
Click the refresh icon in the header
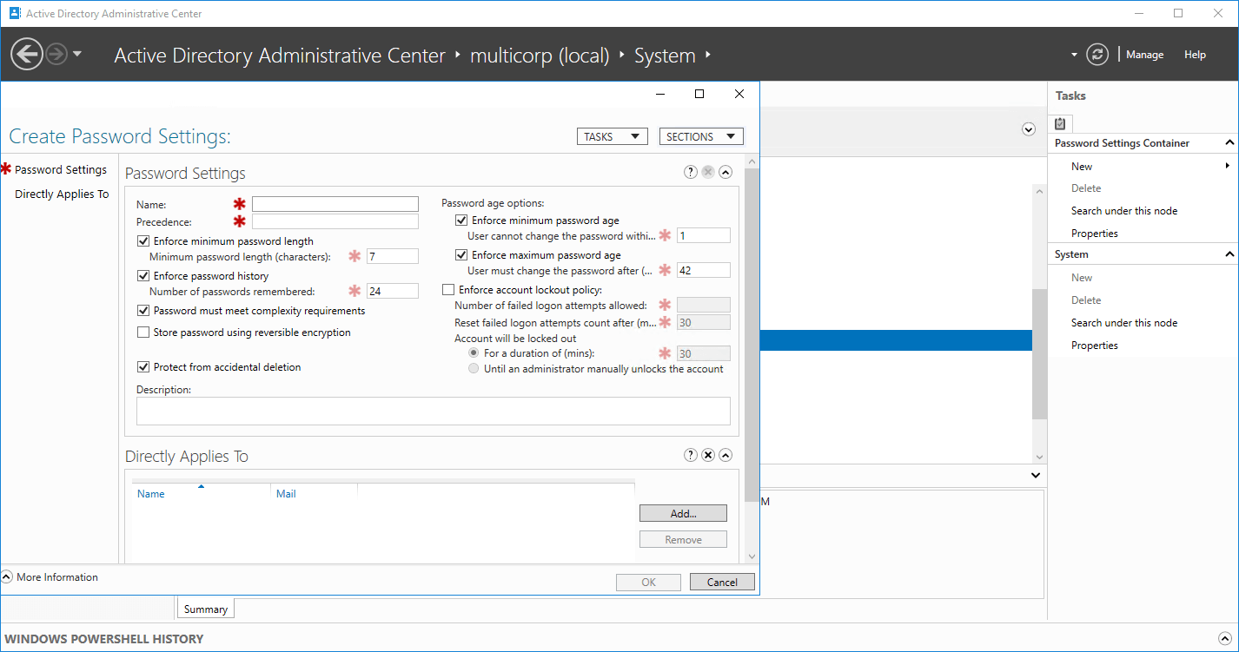[1098, 55]
